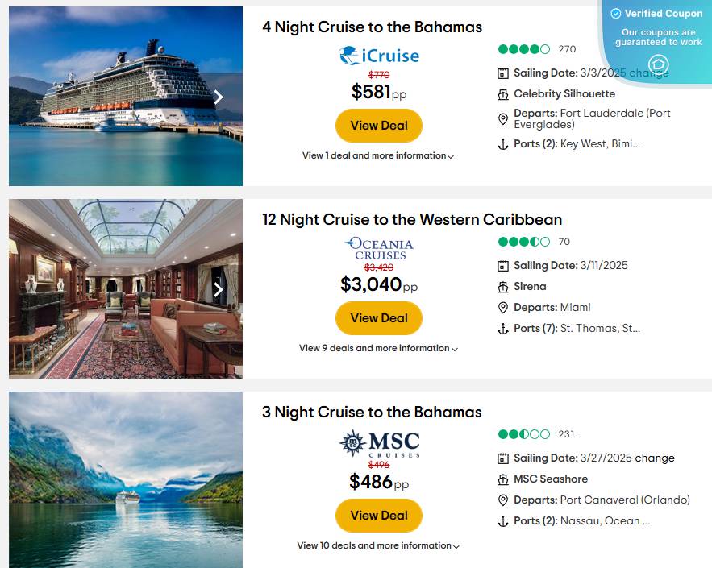Click the calendar icon beside Sailing Date 3/11/2025
This screenshot has height=568, width=712.
tap(502, 265)
